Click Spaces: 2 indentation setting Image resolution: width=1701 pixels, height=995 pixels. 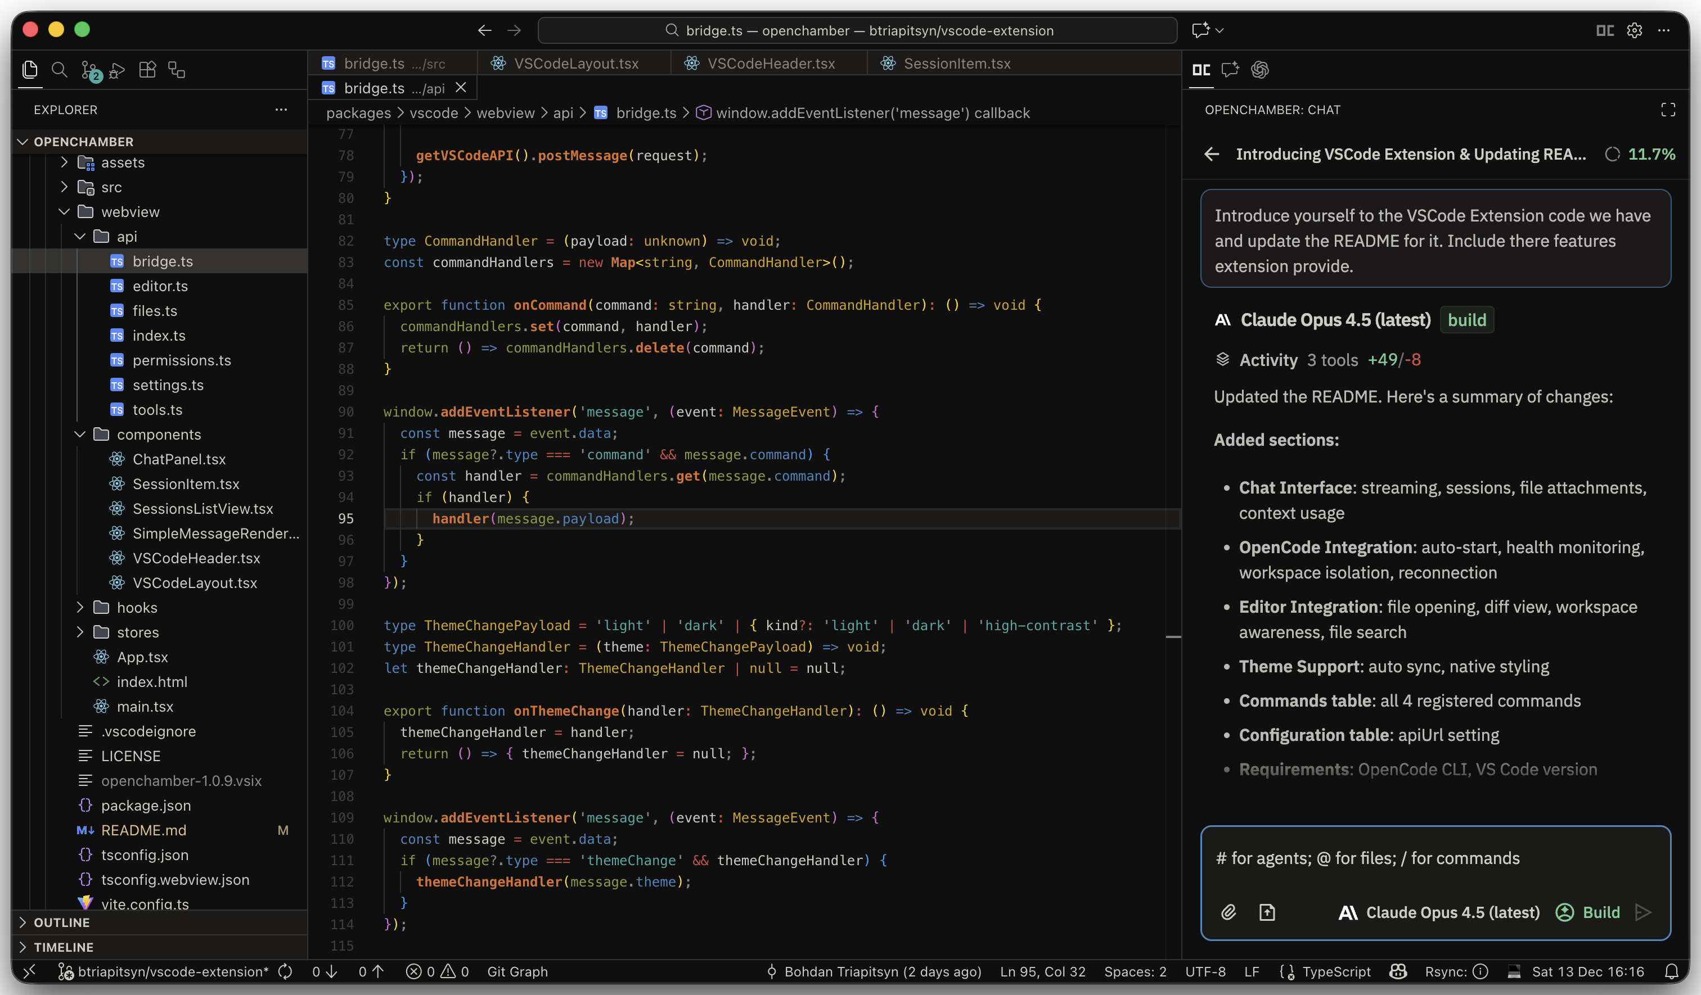(1135, 971)
